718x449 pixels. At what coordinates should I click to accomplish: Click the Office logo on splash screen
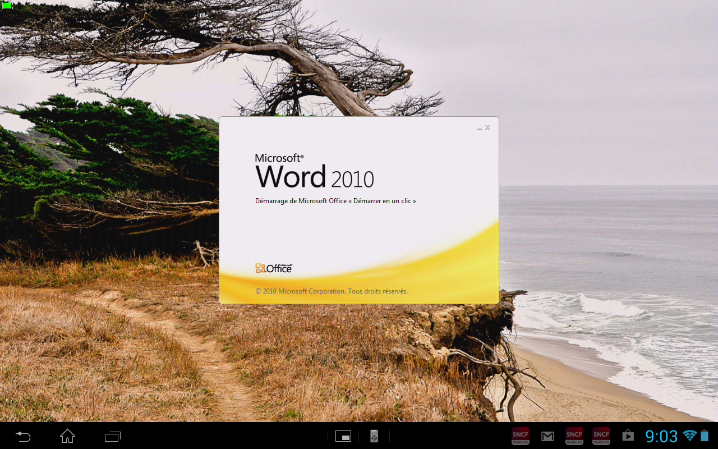(274, 268)
